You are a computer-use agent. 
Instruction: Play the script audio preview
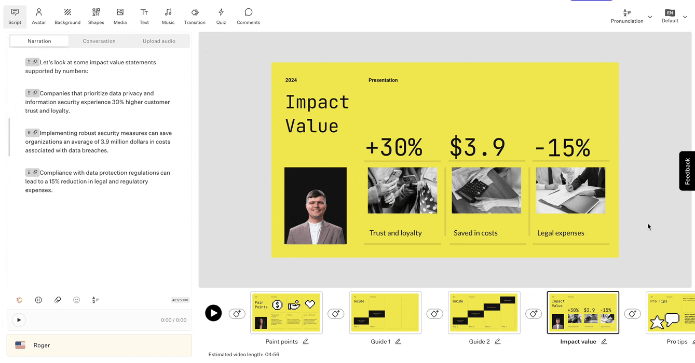click(19, 320)
